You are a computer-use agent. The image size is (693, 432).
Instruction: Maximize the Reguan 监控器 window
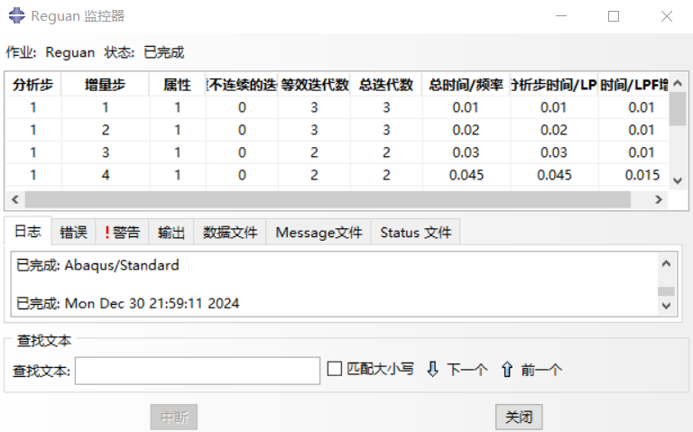tap(614, 16)
